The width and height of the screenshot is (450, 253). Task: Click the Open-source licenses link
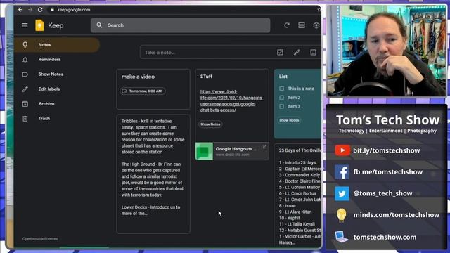point(40,239)
